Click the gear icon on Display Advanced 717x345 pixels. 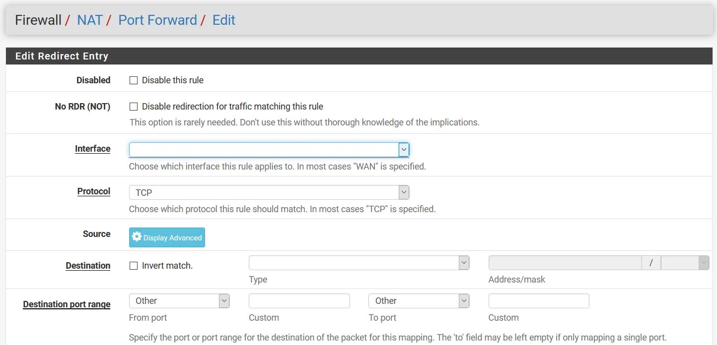[x=137, y=237]
